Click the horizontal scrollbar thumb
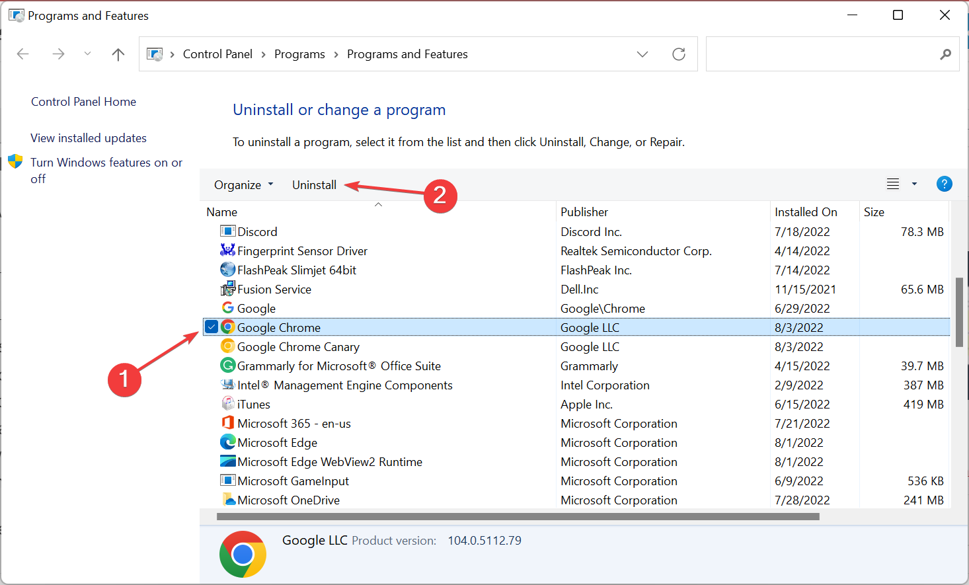The image size is (969, 585). (518, 517)
